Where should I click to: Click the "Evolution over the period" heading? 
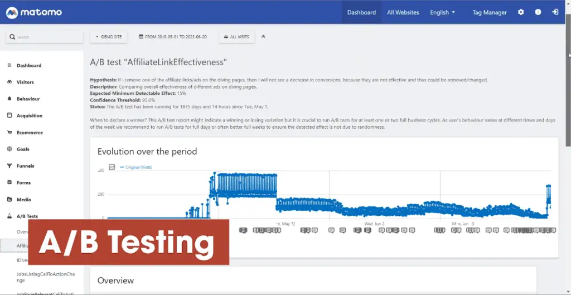[x=147, y=152]
